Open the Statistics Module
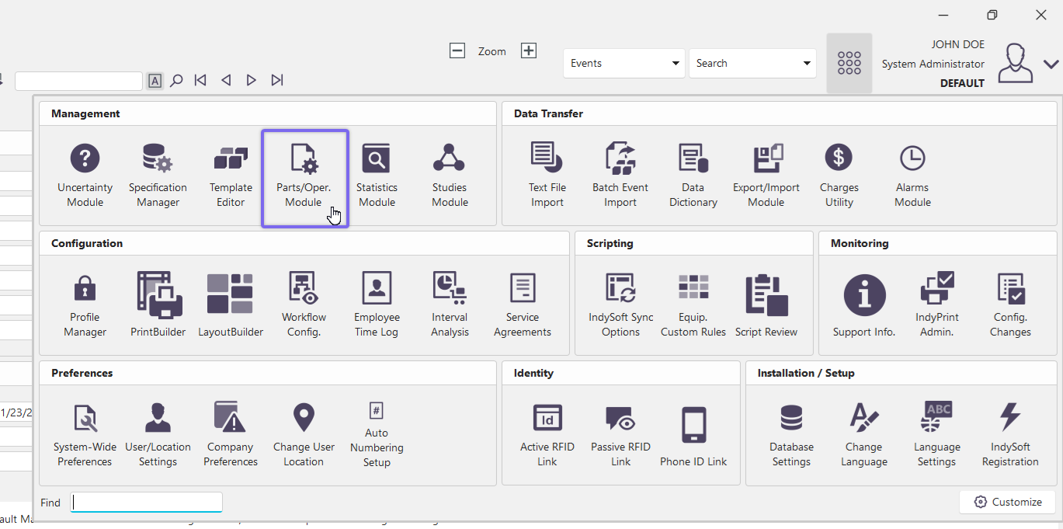Viewport: 1063px width, 529px height. click(377, 175)
